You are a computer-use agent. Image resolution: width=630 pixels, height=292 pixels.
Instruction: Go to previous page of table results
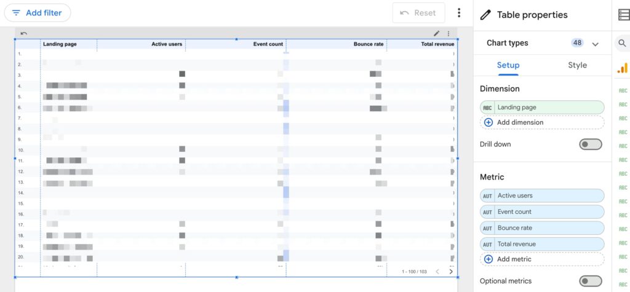point(437,271)
